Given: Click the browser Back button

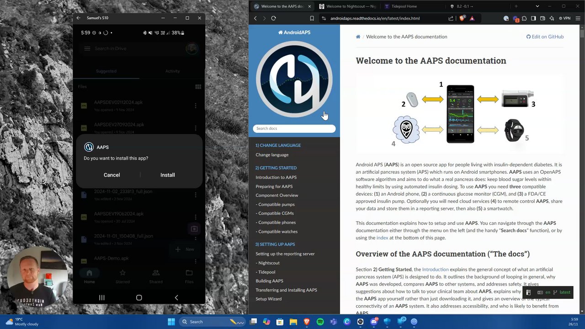Looking at the screenshot, I should 255,18.
